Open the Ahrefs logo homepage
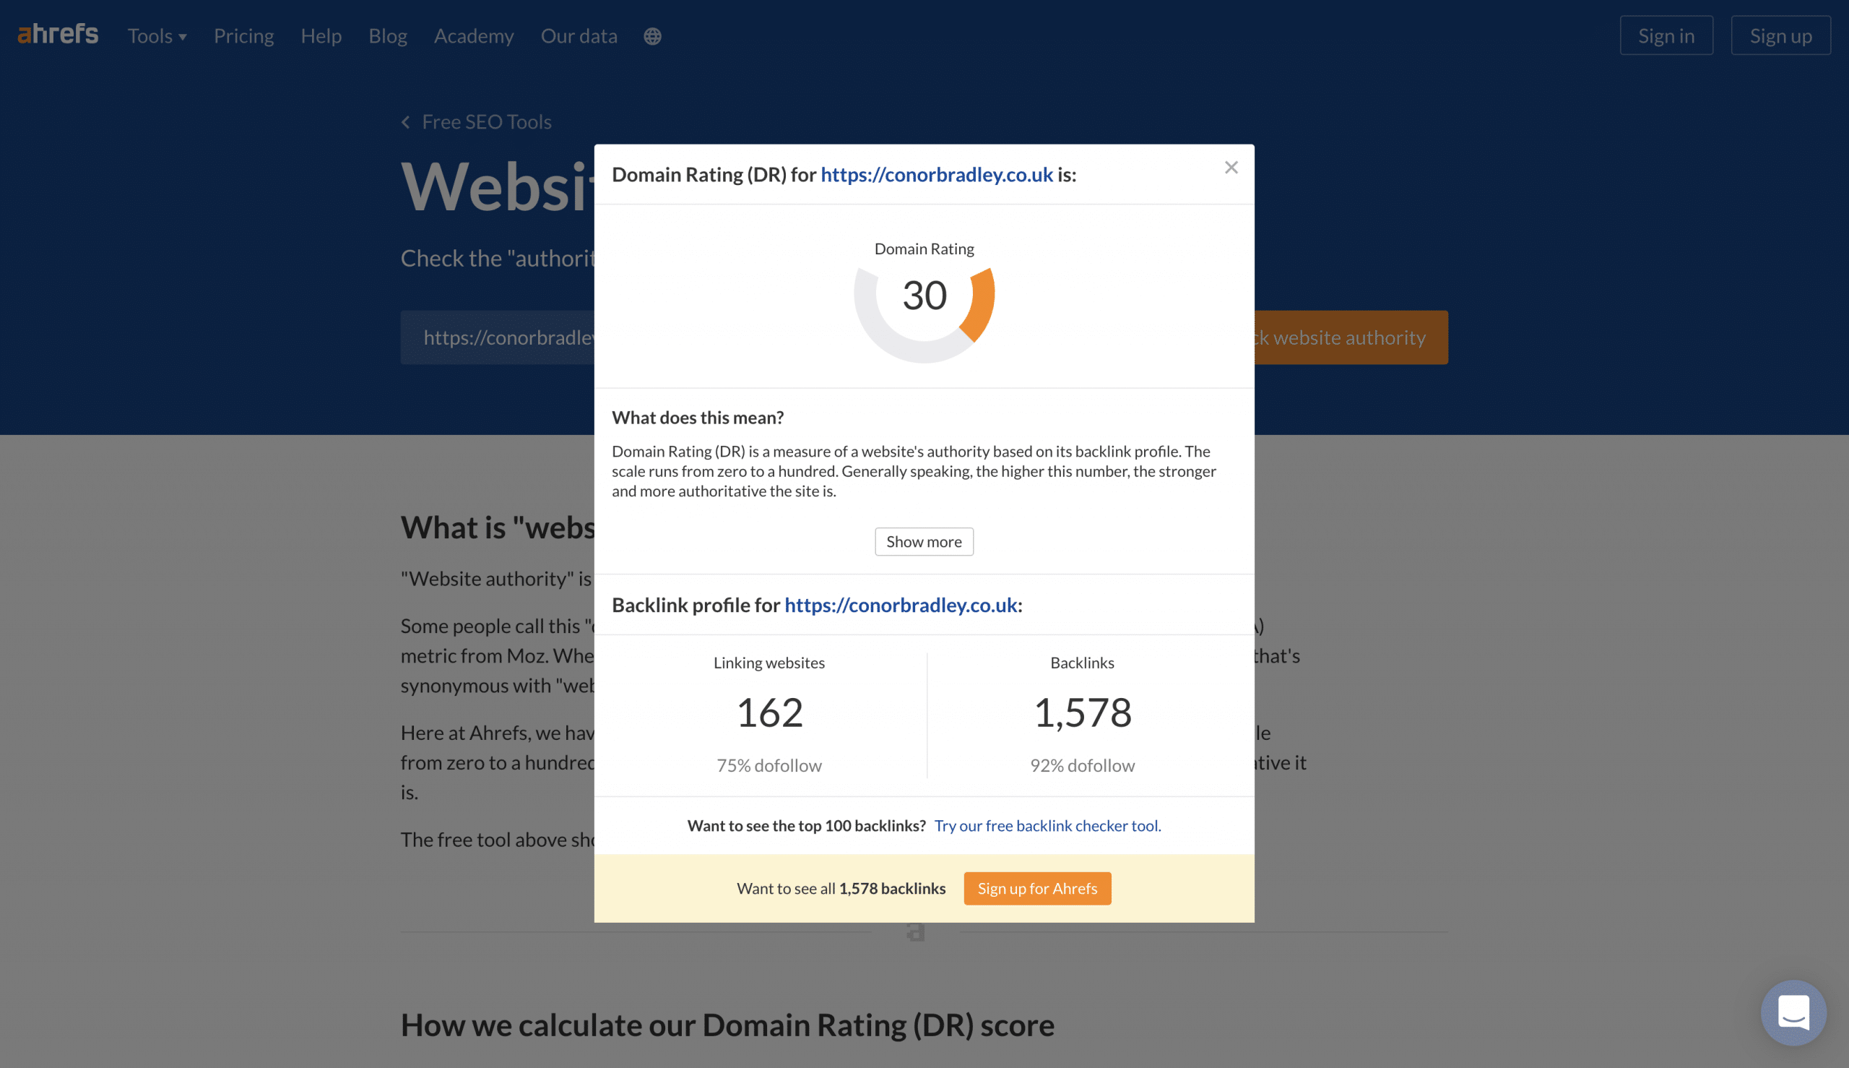The width and height of the screenshot is (1849, 1068). [58, 35]
